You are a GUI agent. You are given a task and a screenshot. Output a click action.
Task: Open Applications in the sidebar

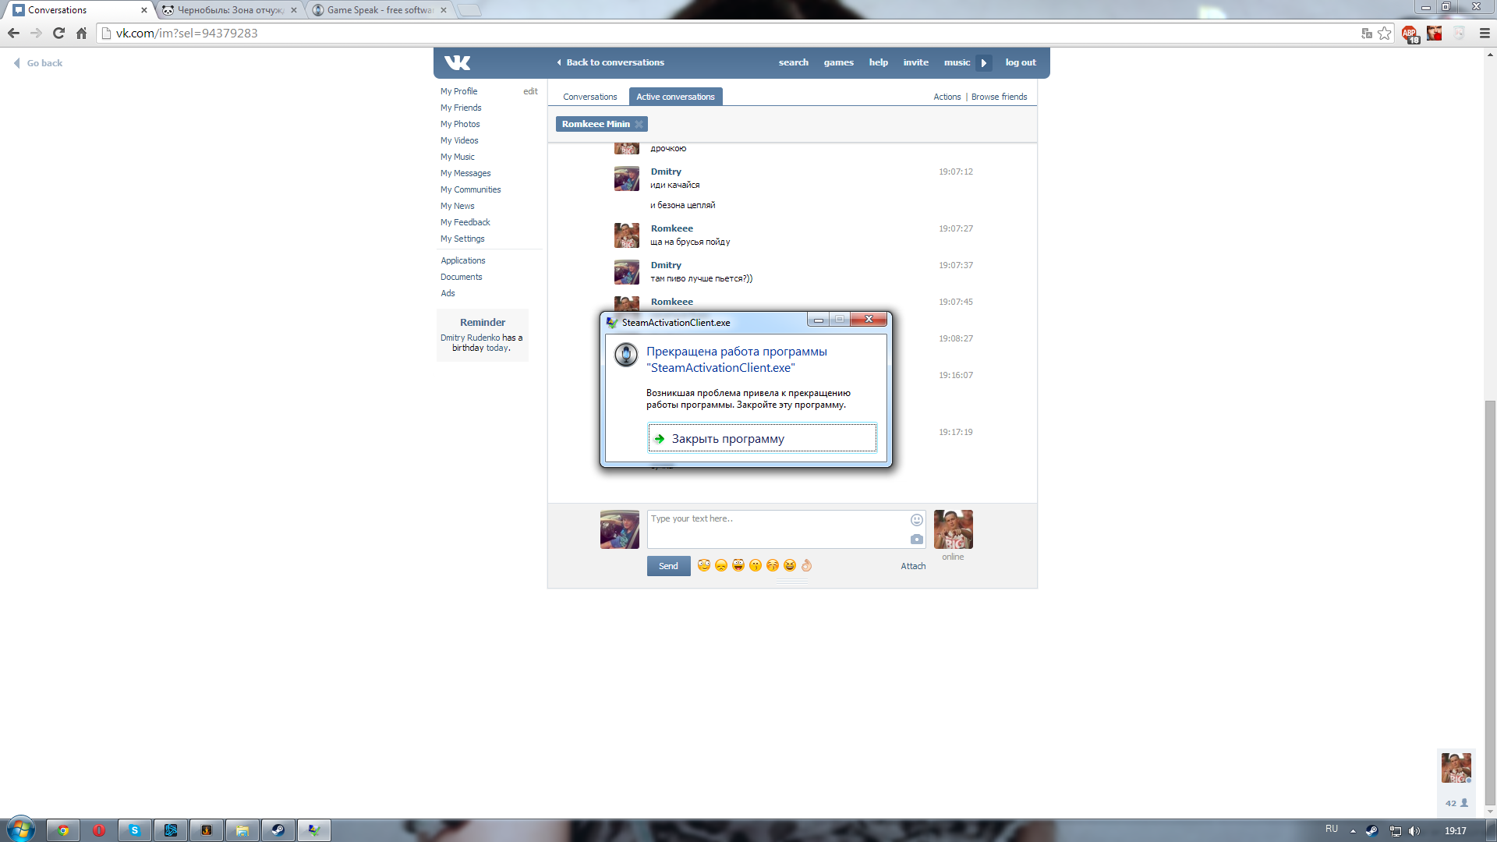462,260
